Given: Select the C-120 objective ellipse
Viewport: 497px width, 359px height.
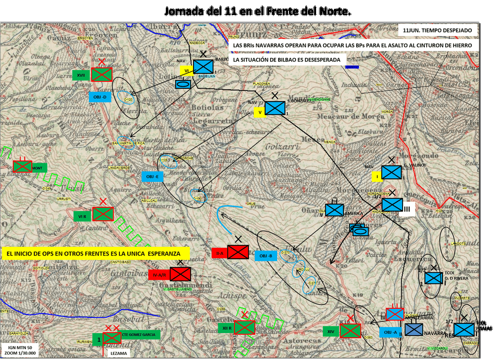Looking at the screenshot, I should pyautogui.click(x=126, y=98).
